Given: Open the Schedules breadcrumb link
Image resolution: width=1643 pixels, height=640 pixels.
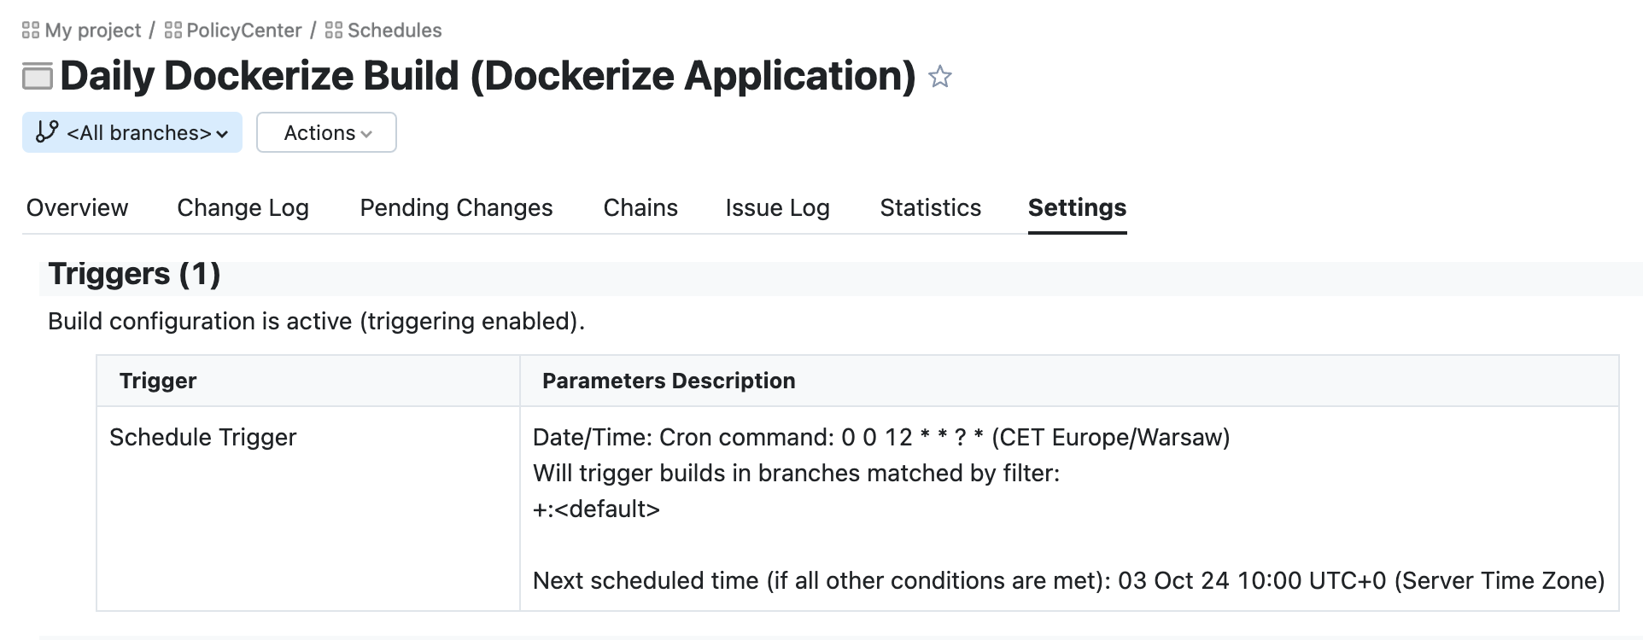Looking at the screenshot, I should pyautogui.click(x=395, y=31).
